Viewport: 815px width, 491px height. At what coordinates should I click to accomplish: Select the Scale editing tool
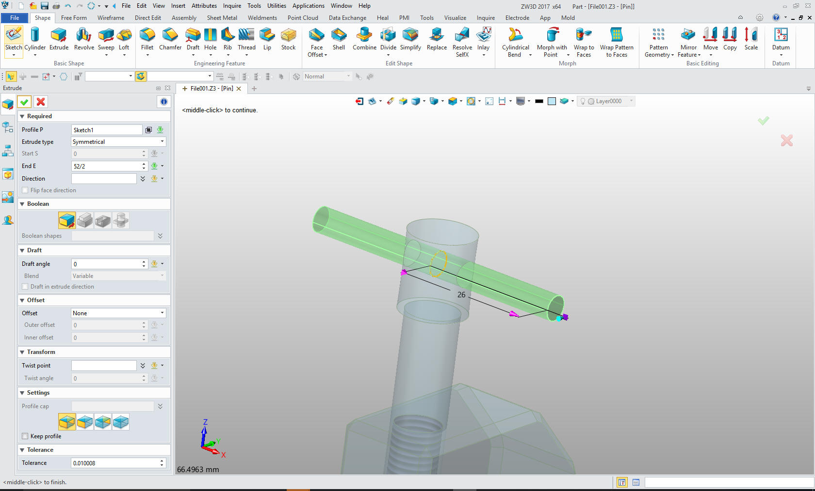[x=751, y=39]
